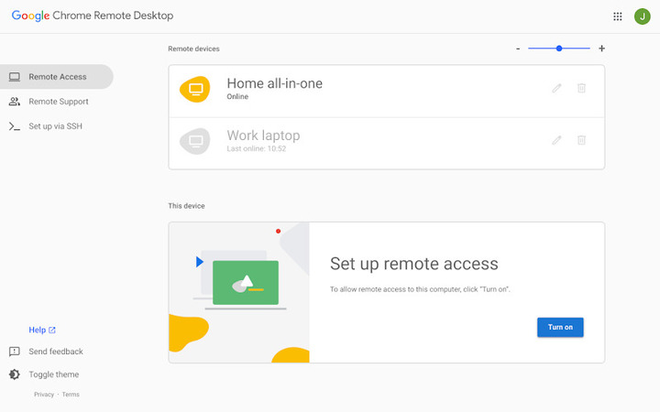Toggle theme in the sidebar

[x=53, y=374]
